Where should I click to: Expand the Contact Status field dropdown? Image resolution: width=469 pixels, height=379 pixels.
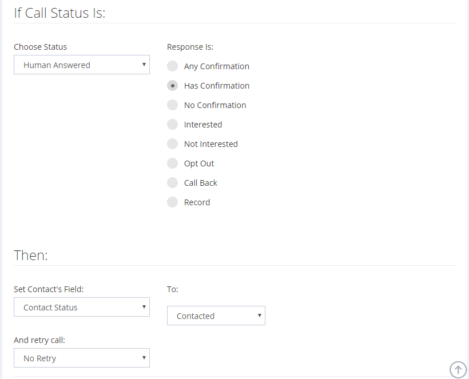tap(82, 308)
